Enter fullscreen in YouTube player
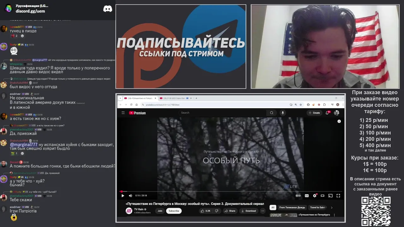The width and height of the screenshot is (404, 227). pyautogui.click(x=338, y=196)
